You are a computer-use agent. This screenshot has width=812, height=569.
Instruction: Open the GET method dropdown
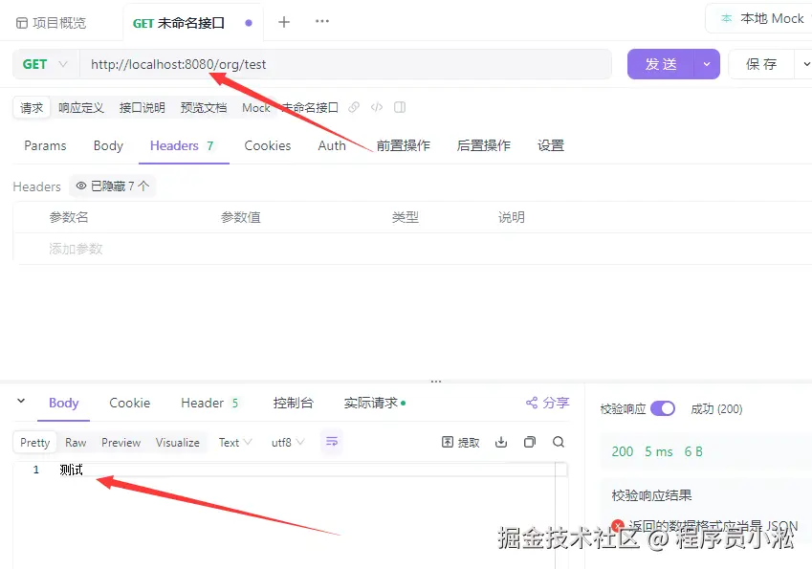pyautogui.click(x=46, y=64)
